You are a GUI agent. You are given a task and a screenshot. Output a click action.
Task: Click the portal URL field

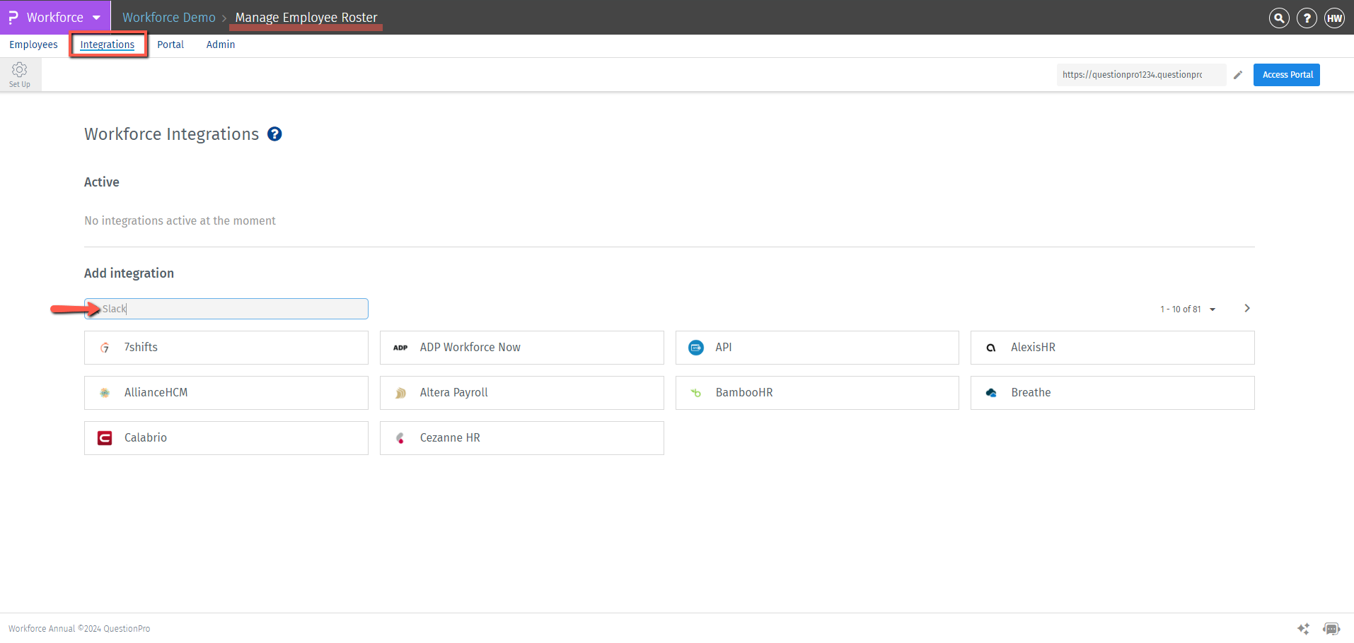click(1141, 75)
